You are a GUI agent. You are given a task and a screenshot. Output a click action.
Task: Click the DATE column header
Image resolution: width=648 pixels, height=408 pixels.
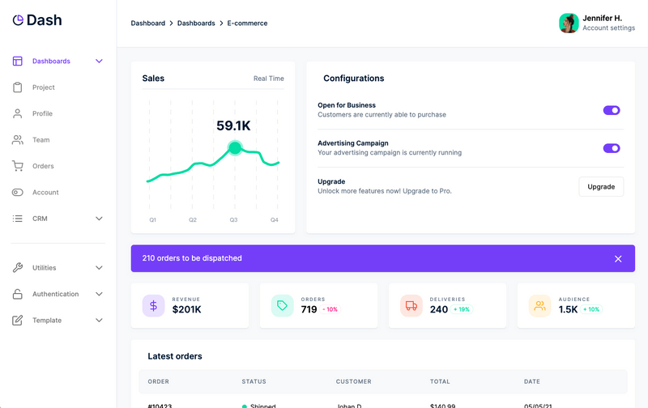tap(532, 381)
